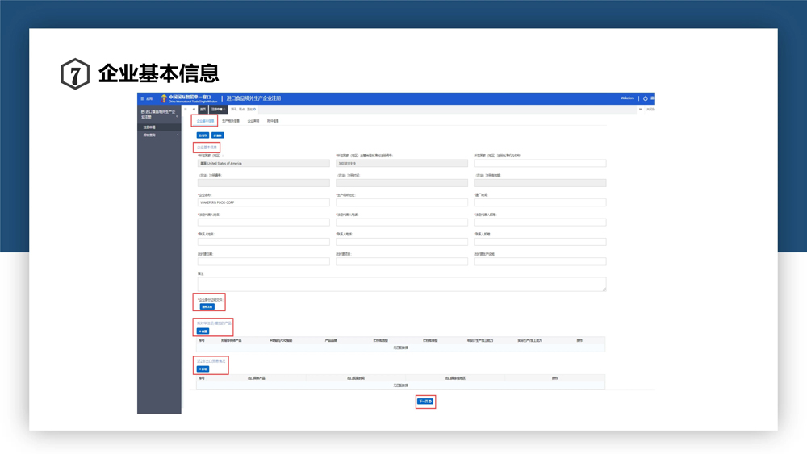The height and width of the screenshot is (454, 807).
Task: Open the 附件信息 tab
Action: 273,121
